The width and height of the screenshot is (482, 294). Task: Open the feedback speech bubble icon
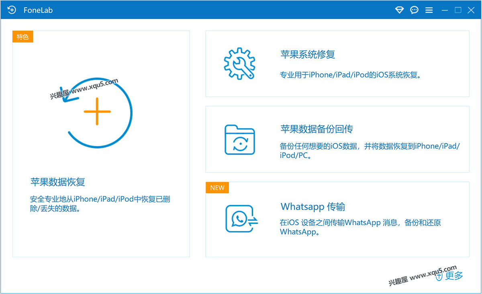(414, 10)
